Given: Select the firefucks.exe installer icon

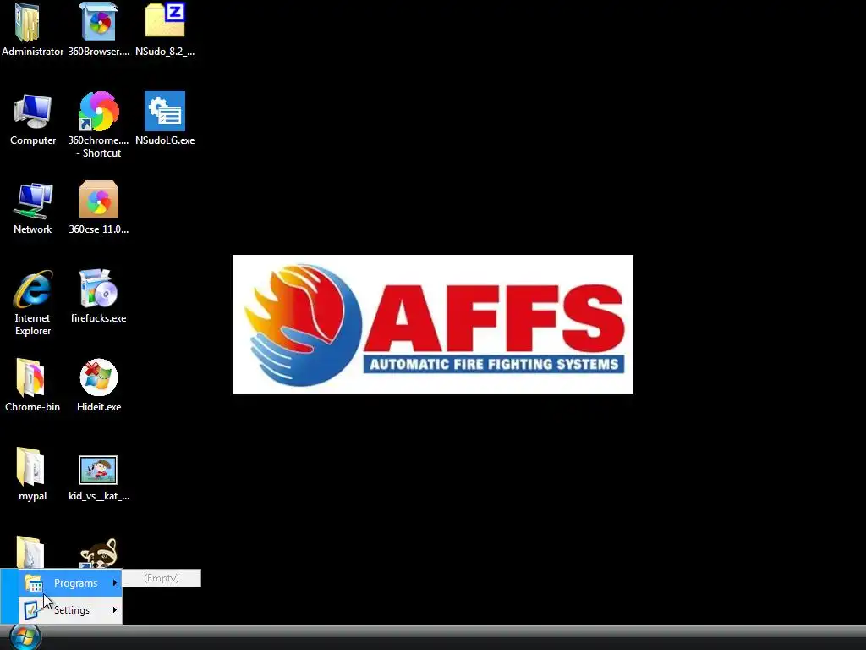Looking at the screenshot, I should (x=98, y=289).
